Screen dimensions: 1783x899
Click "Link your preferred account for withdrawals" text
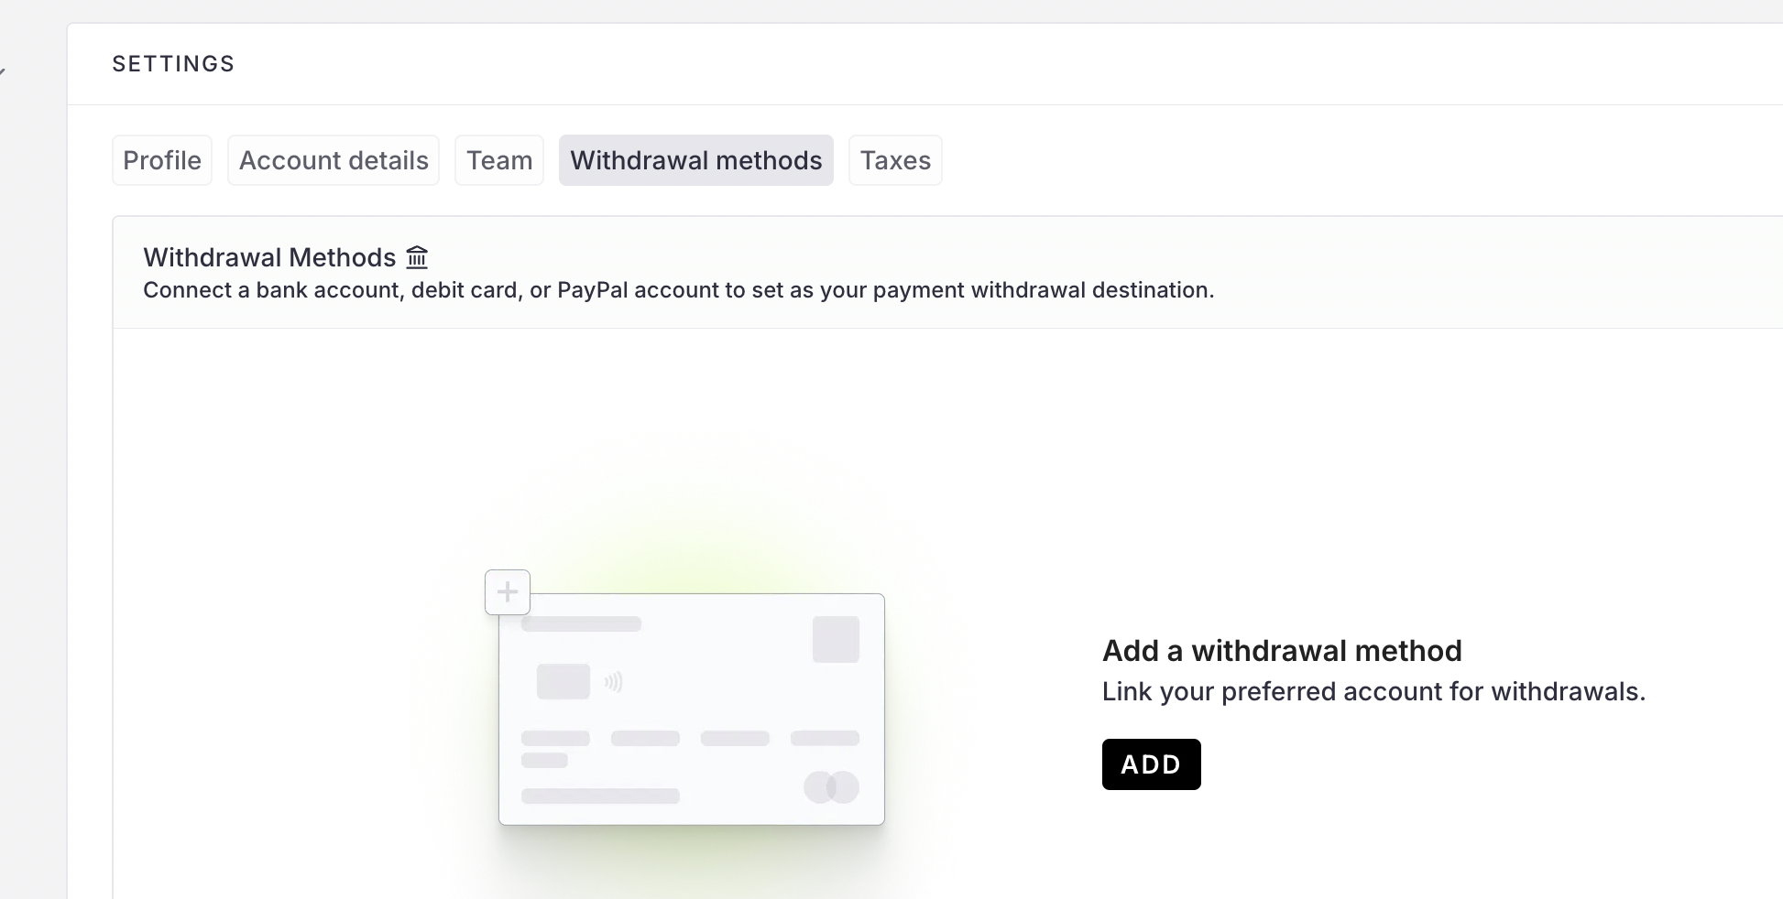click(x=1373, y=691)
